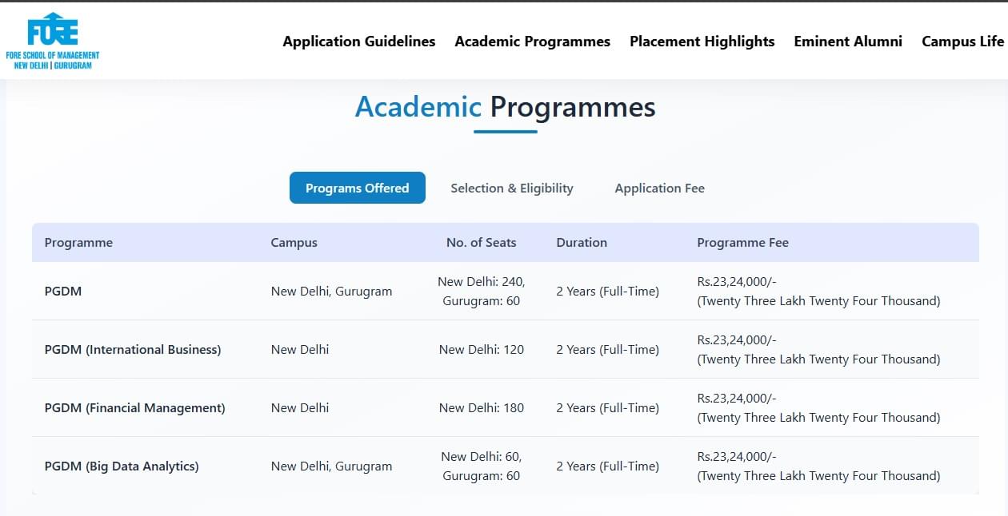Open the Application Fee tab
The image size is (1008, 516).
click(659, 188)
